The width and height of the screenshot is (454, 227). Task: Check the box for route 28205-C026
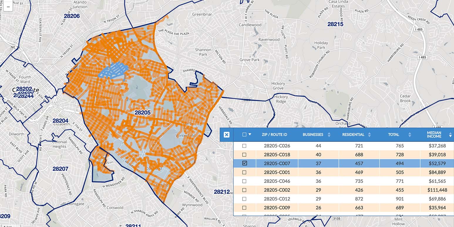[x=244, y=146]
